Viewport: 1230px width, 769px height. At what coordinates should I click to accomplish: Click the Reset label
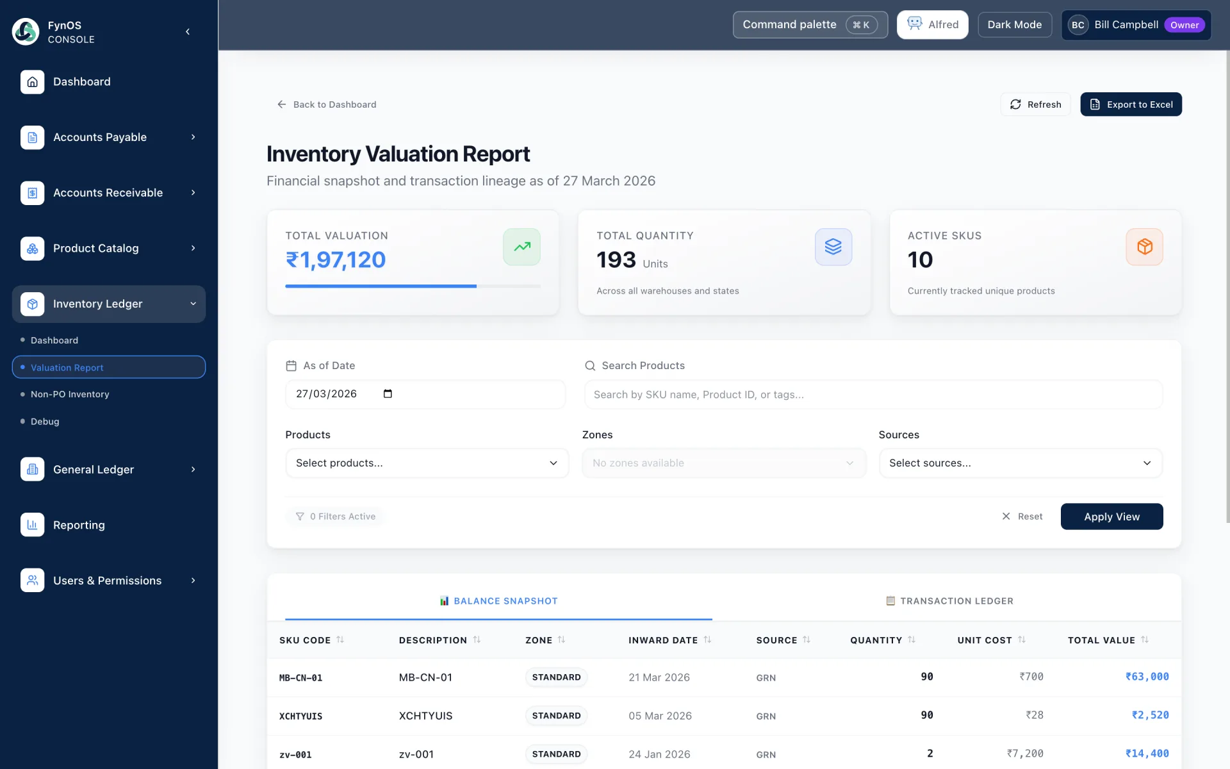1030,517
